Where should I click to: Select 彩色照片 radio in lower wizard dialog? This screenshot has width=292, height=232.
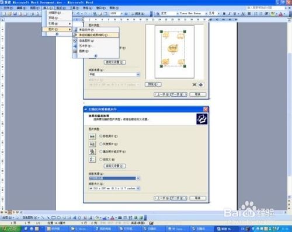pyautogui.click(x=101, y=136)
